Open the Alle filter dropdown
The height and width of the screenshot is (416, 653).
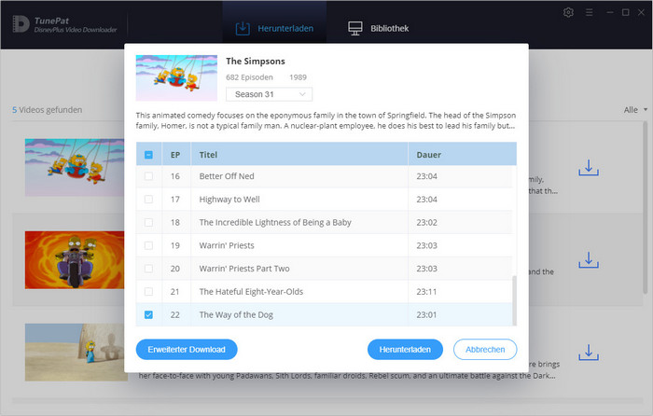coord(635,110)
